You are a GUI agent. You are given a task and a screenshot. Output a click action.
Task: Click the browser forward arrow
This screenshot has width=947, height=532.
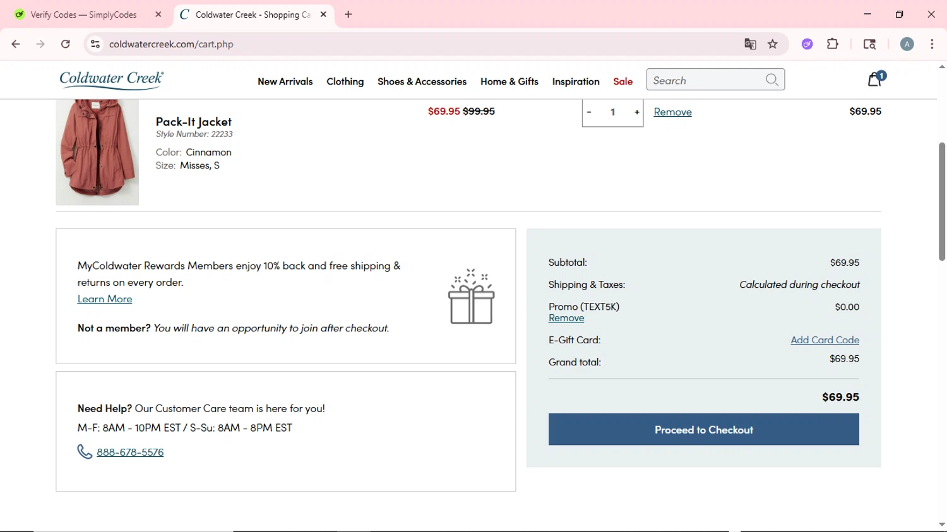(x=40, y=44)
